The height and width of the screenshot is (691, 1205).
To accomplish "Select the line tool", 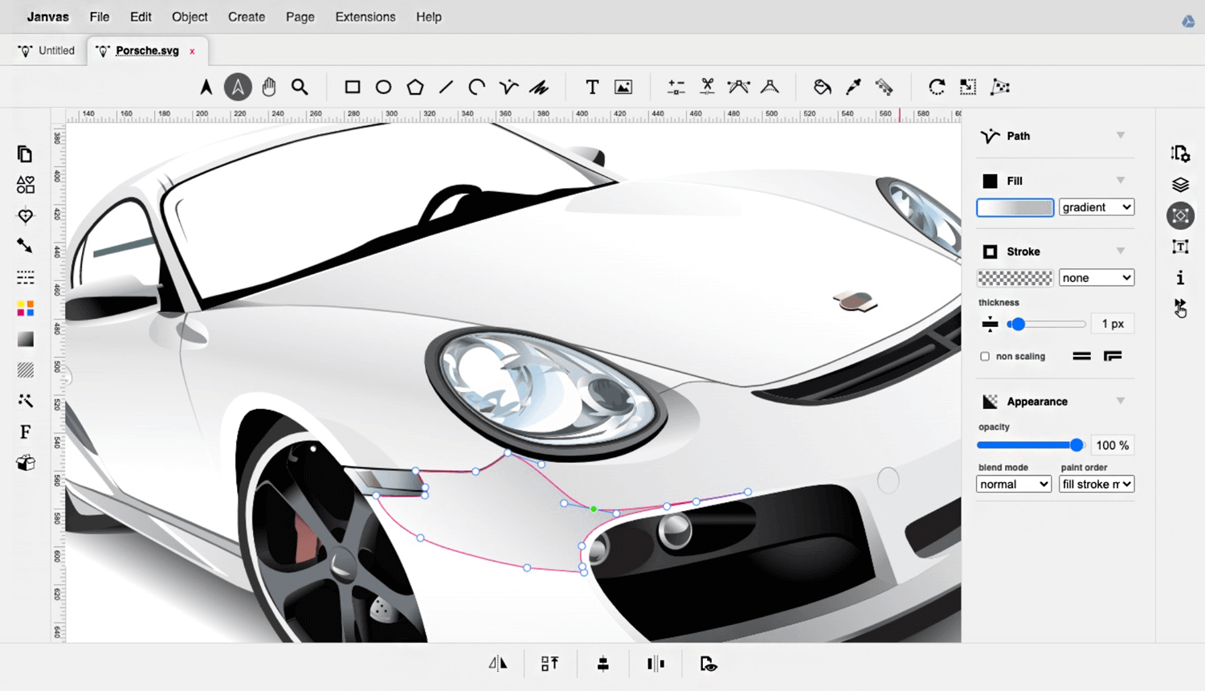I will tap(446, 87).
